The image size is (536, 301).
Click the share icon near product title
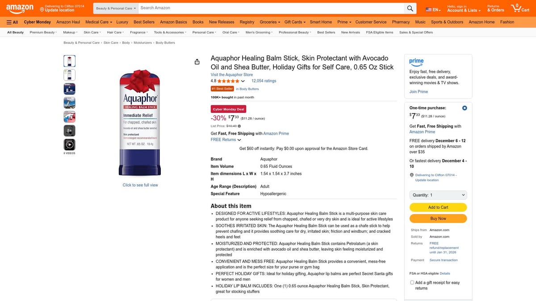[x=197, y=62]
